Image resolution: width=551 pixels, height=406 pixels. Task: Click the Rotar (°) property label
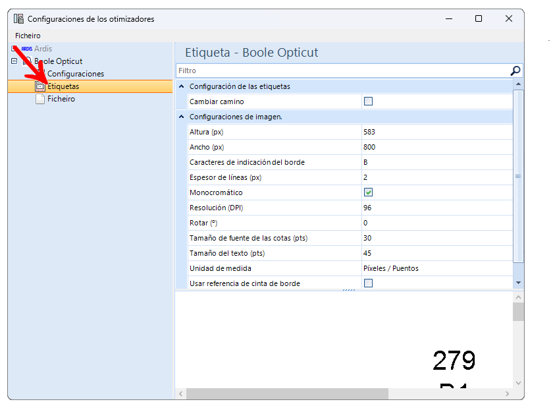pyautogui.click(x=203, y=223)
